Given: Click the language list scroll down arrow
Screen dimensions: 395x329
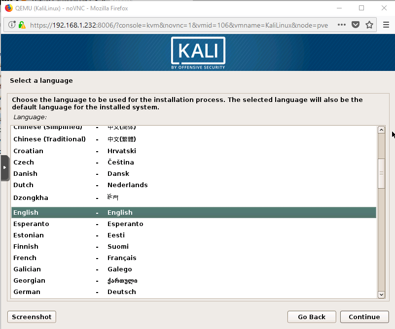Looking at the screenshot, I should click(381, 295).
